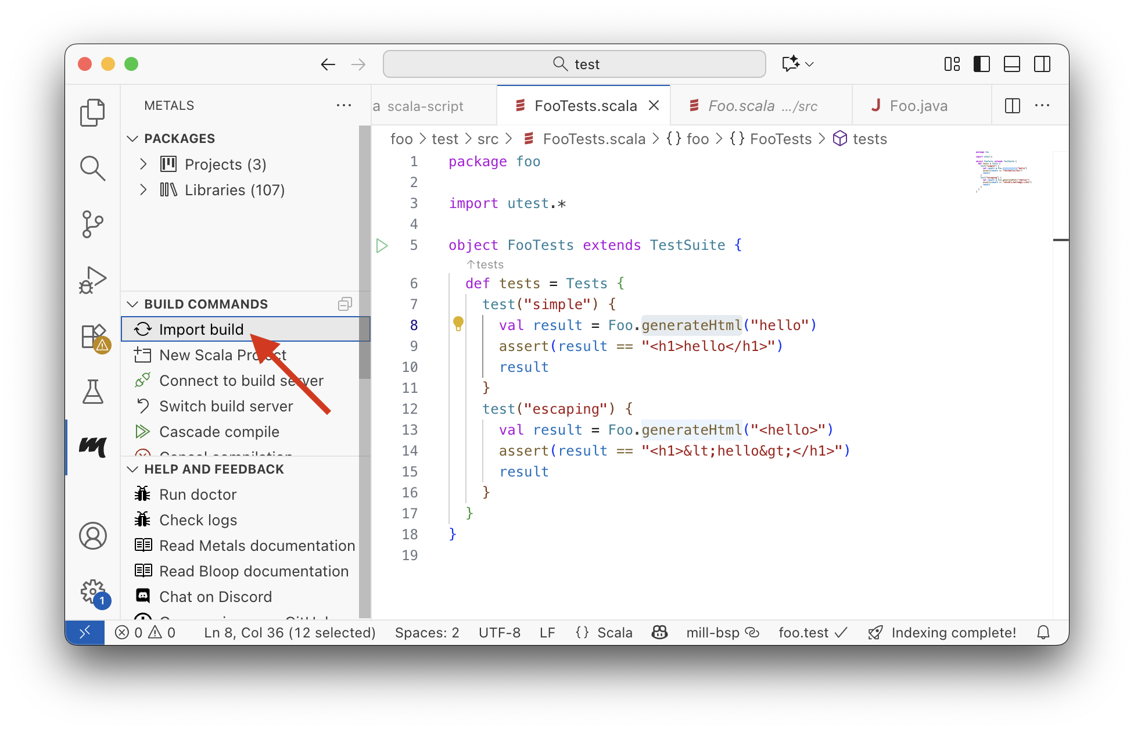The width and height of the screenshot is (1134, 731).
Task: Select the Source Control icon
Action: pyautogui.click(x=92, y=224)
